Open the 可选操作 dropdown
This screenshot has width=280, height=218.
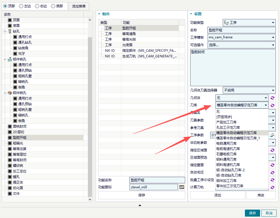click(242, 45)
